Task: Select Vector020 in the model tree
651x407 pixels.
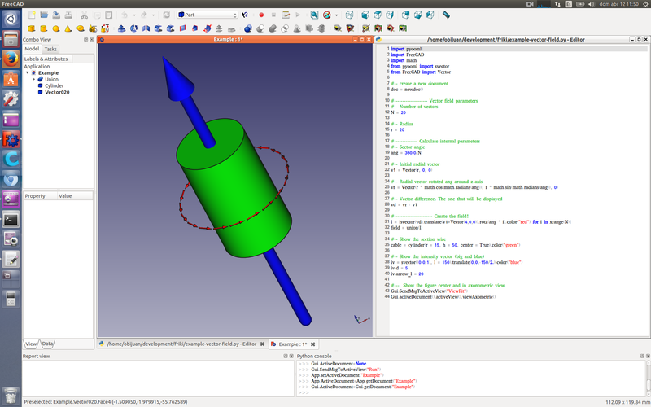Action: tap(57, 92)
